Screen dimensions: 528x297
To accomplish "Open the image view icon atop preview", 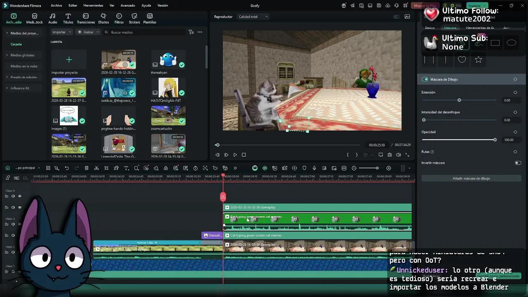I will (408, 16).
